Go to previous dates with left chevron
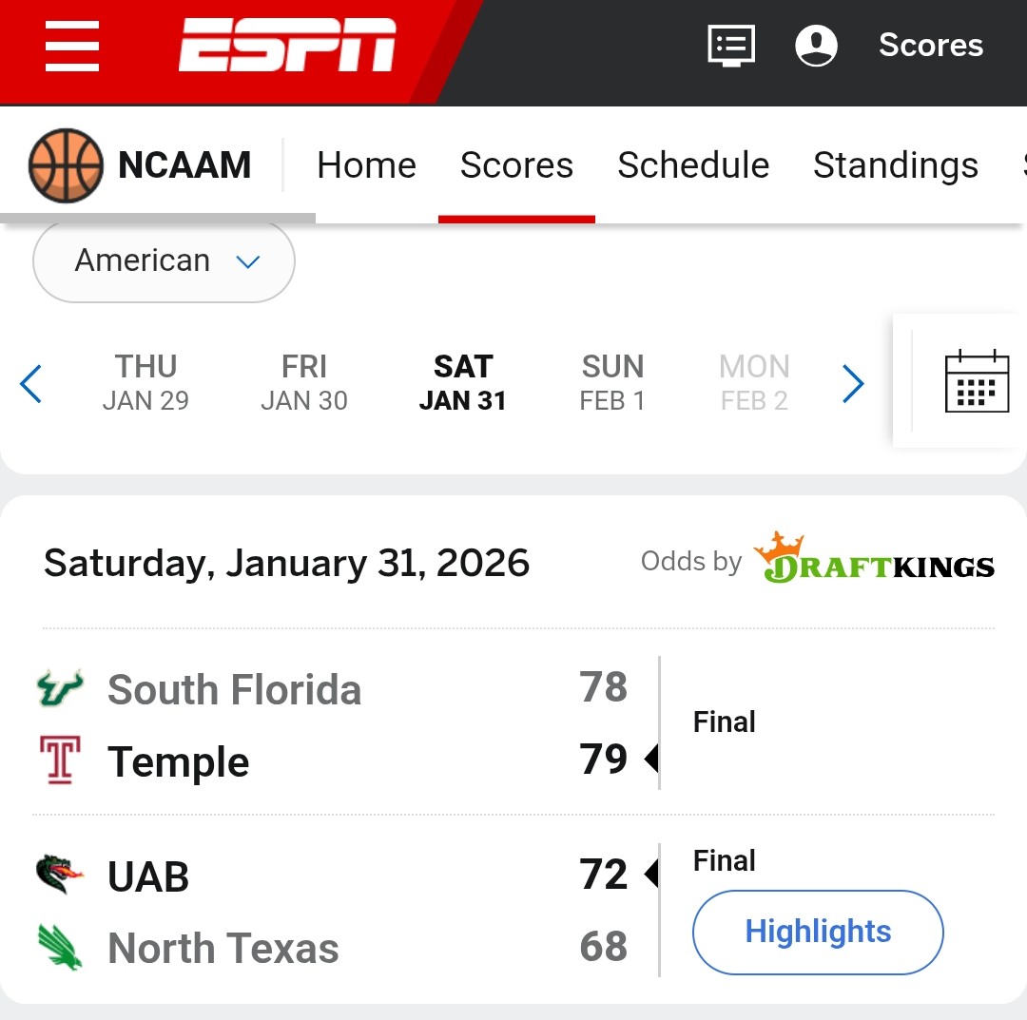This screenshot has height=1020, width=1027. coord(30,384)
